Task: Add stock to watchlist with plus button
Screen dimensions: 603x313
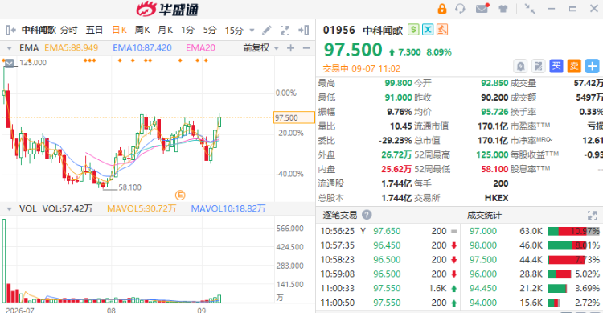Action: [592, 66]
